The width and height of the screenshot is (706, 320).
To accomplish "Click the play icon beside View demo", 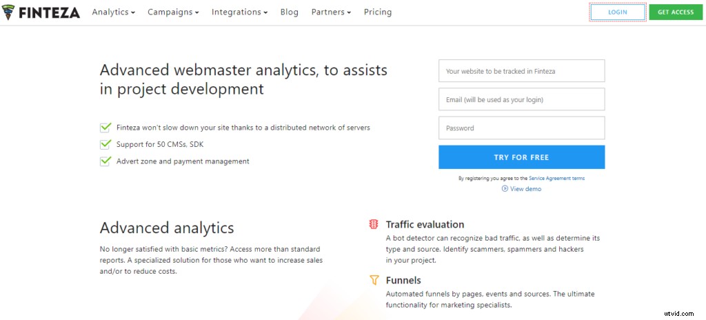I will (505, 189).
